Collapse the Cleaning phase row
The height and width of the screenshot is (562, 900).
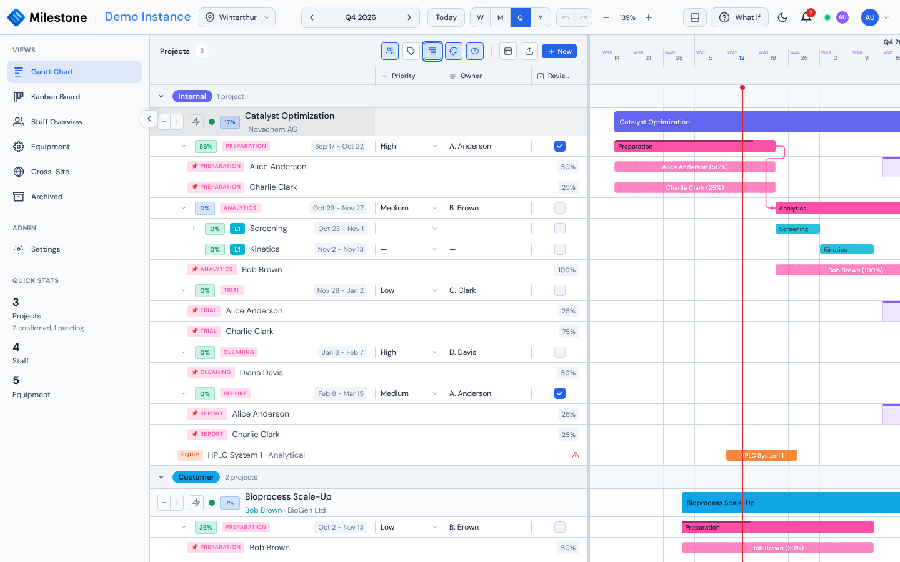pyautogui.click(x=184, y=352)
